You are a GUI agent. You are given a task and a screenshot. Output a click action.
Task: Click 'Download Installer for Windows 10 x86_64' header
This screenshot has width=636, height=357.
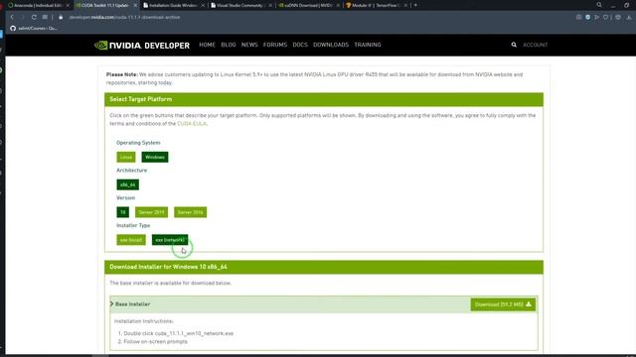coord(168,267)
